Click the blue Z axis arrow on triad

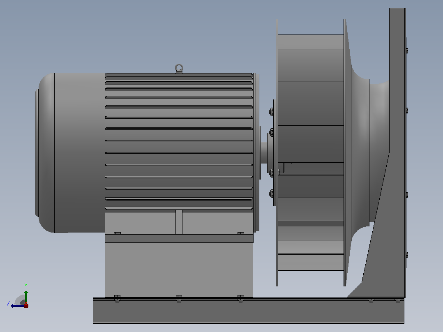[17, 306]
